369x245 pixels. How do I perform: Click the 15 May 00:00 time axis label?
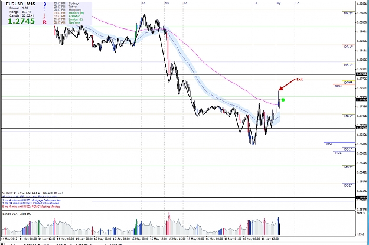pos(103,239)
